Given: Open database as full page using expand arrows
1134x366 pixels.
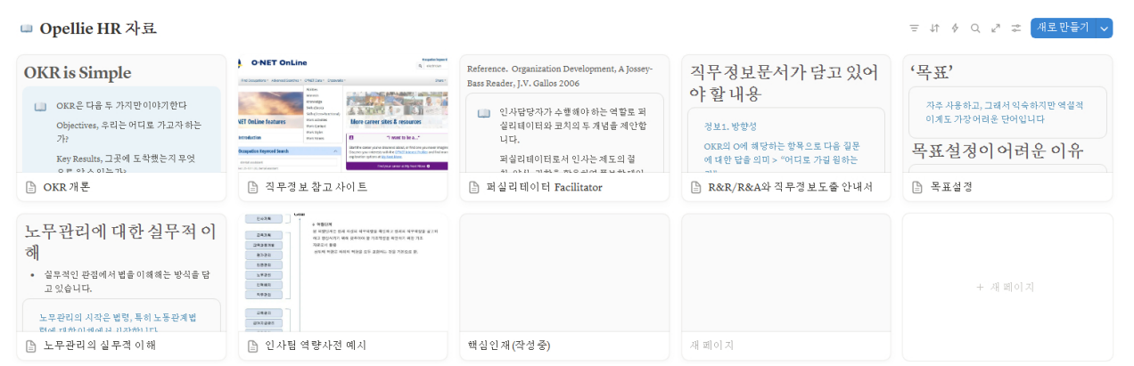Looking at the screenshot, I should coord(996,28).
